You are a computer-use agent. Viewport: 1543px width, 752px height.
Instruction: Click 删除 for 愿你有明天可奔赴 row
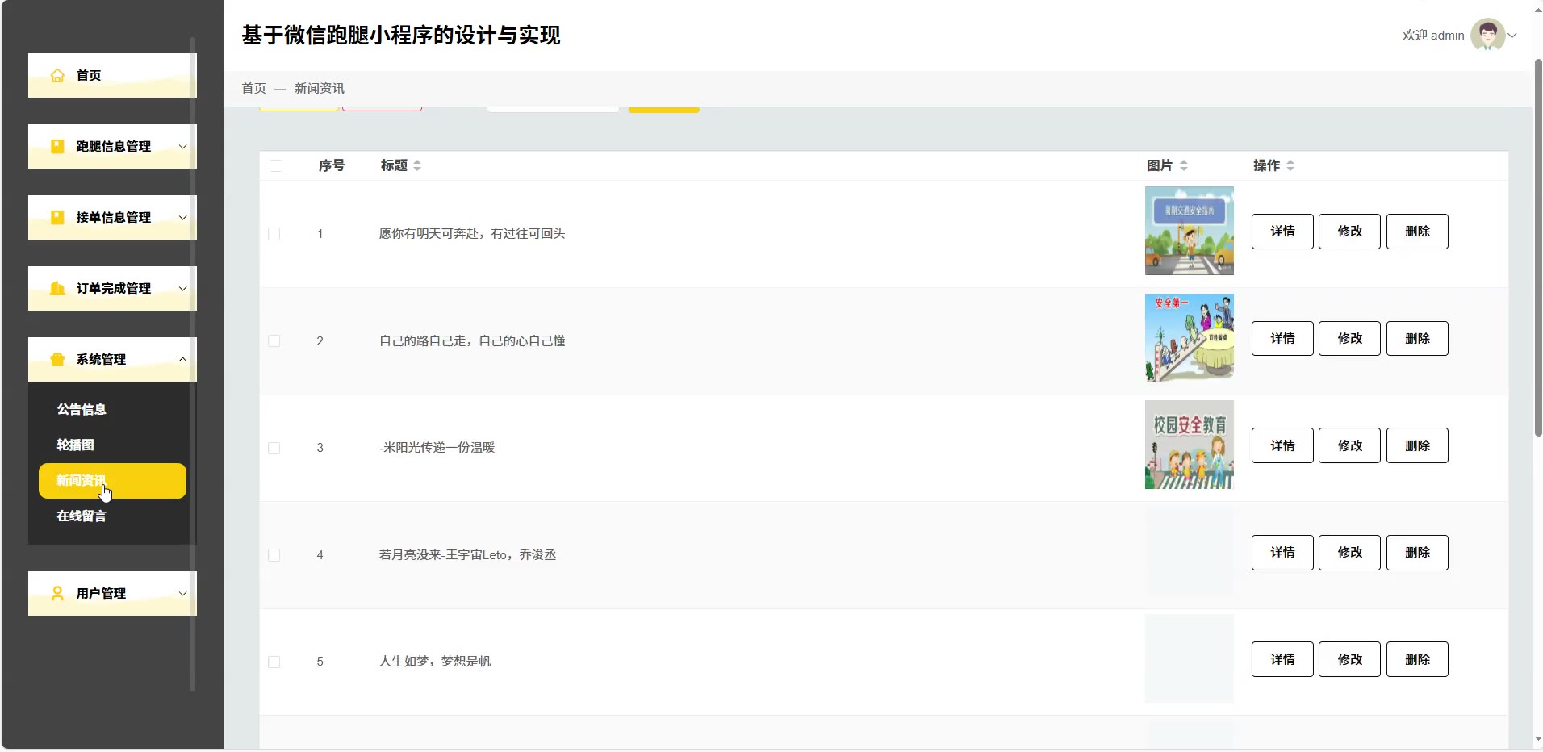[1417, 232]
